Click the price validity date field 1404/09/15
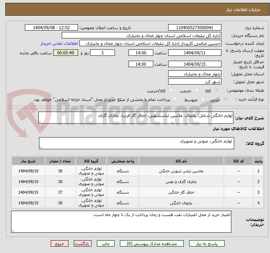The image size is (270, 253). point(194,64)
